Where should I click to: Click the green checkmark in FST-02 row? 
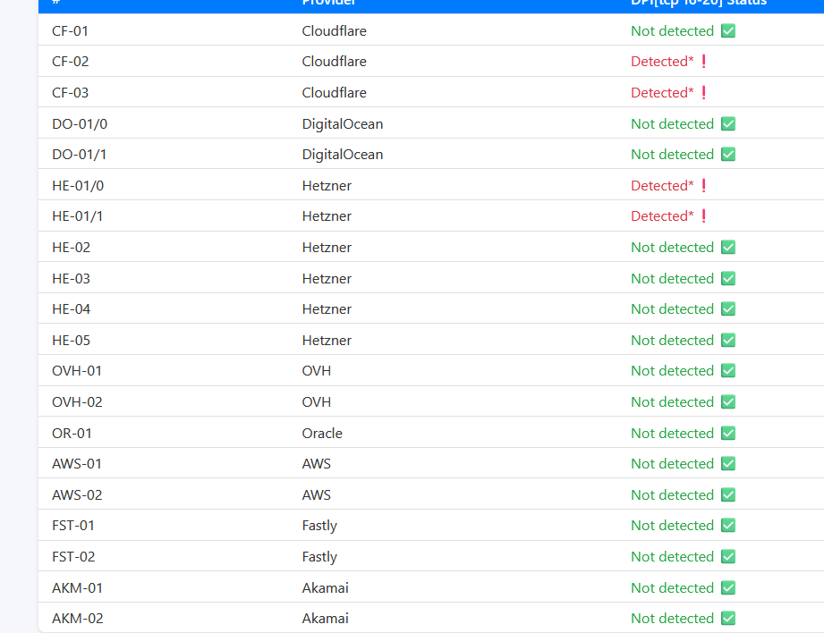point(728,556)
